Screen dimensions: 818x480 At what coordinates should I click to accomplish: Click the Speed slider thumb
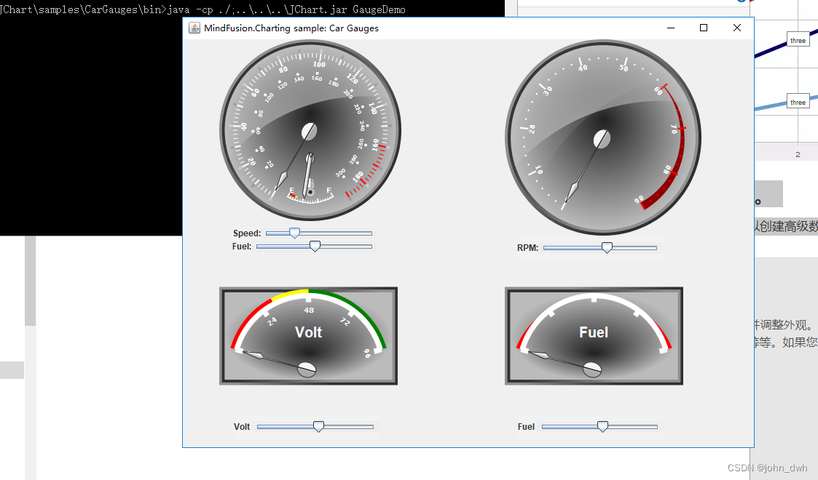[x=294, y=233]
